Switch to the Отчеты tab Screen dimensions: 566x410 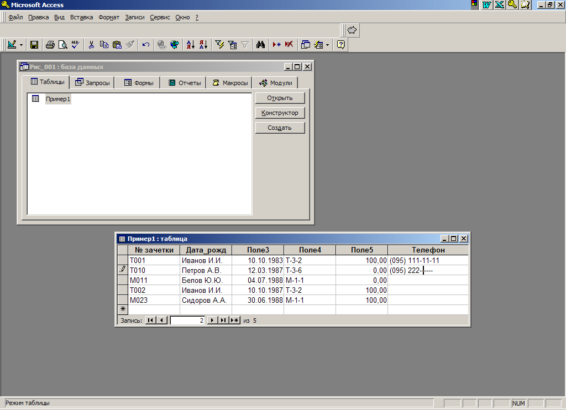click(184, 83)
